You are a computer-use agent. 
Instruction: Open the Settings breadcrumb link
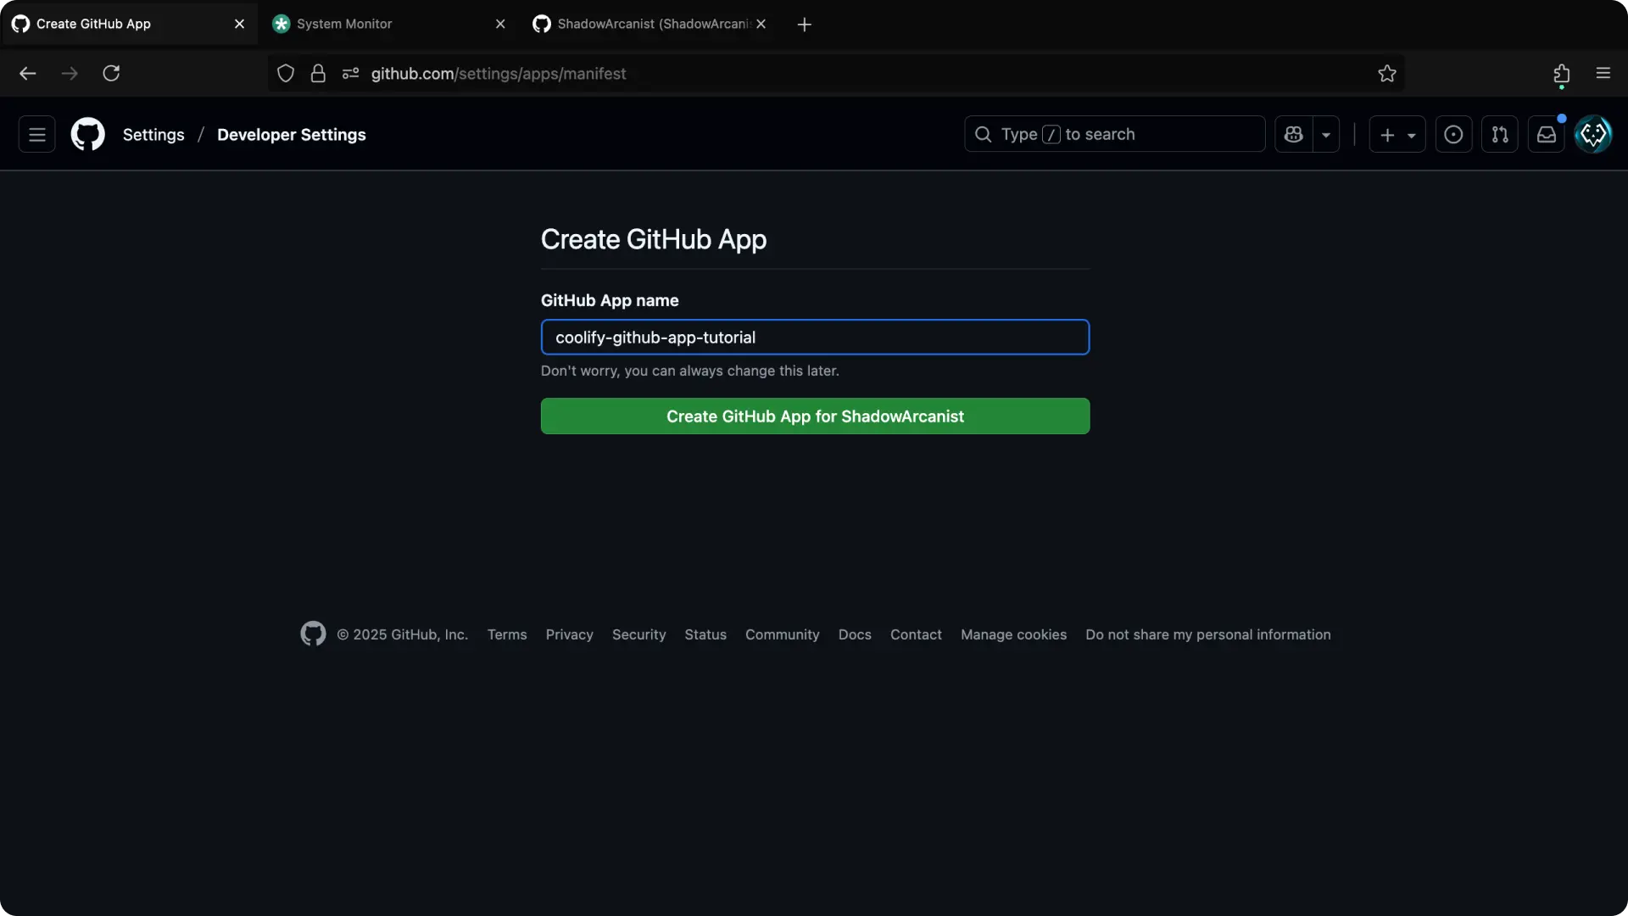pos(153,134)
